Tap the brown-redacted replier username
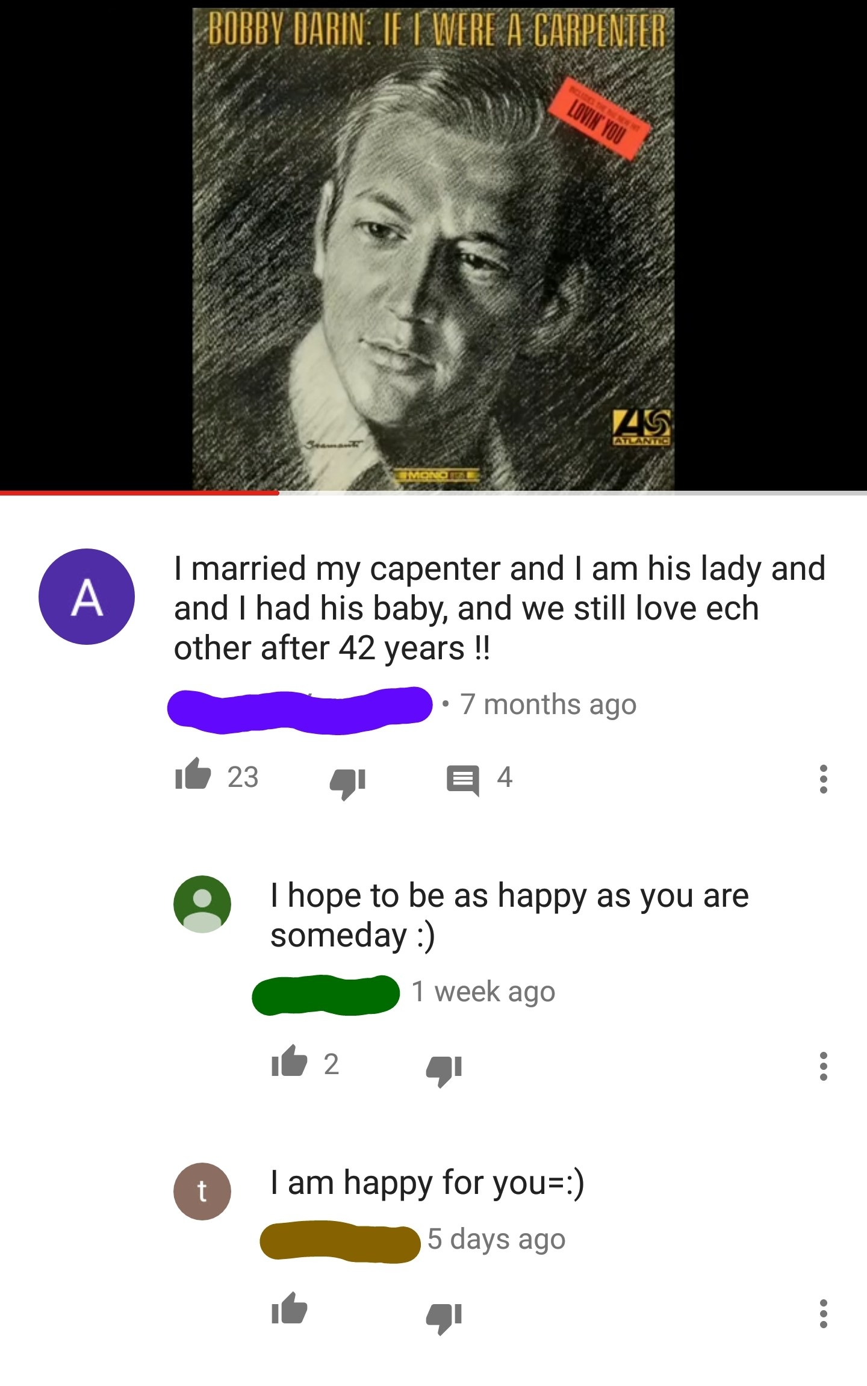The image size is (867, 1386). click(x=340, y=1241)
